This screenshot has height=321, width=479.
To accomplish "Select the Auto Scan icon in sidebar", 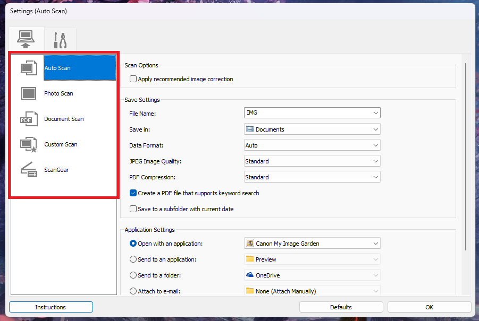I will (x=29, y=68).
